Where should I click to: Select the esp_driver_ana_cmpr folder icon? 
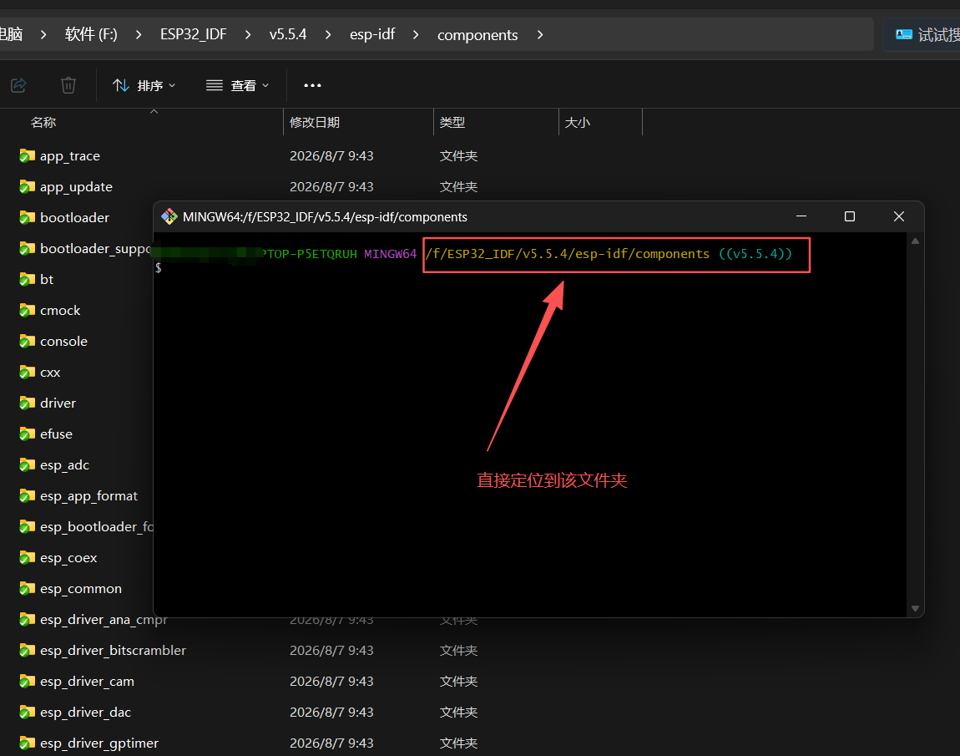tap(27, 619)
